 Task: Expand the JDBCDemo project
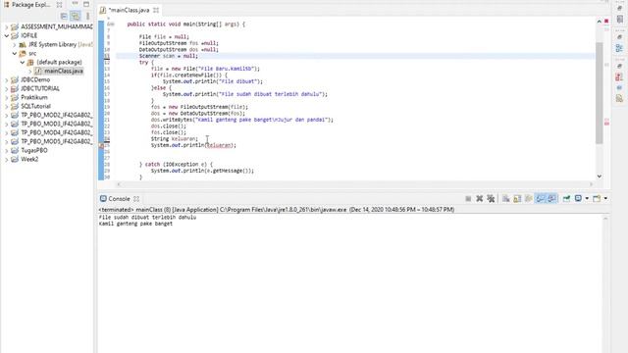[6, 80]
